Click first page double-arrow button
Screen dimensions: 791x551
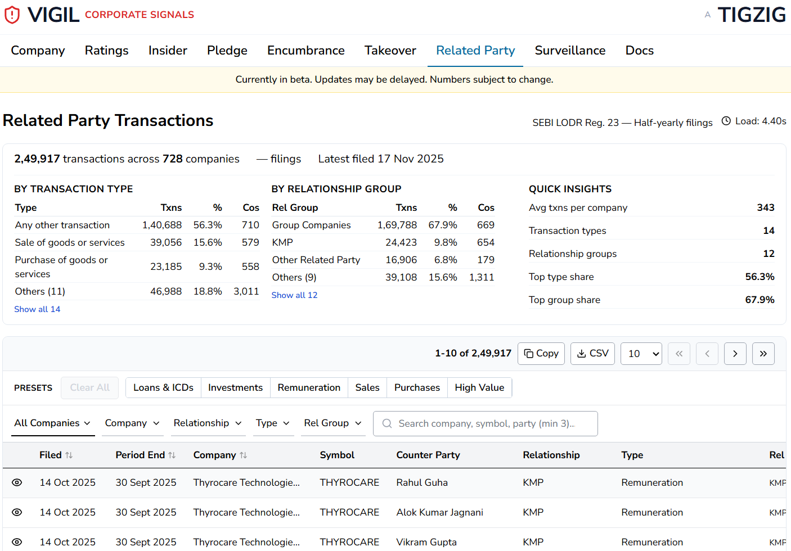679,354
